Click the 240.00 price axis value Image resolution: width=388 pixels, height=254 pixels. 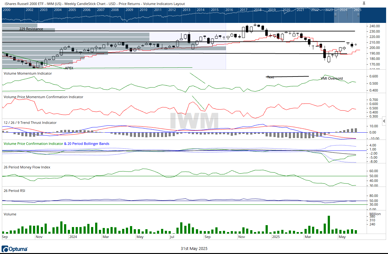(375, 26)
